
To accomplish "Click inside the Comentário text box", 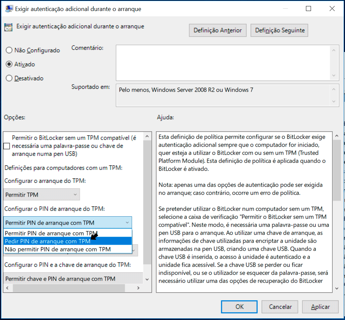I will coord(223,63).
